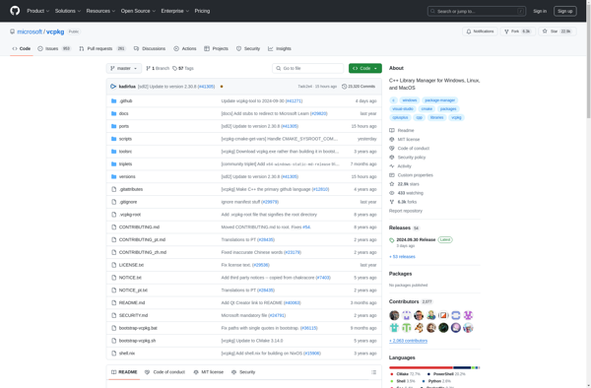Screen dimensions: 591x388
Task: Open the Projects tab
Action: (216, 48)
